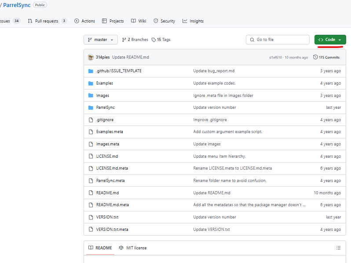351x263 pixels.
Task: Open the Examples folder
Action: coord(105,83)
